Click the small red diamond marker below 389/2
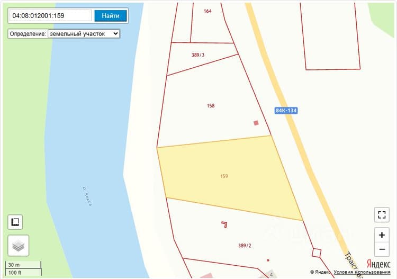The image size is (397, 279). pyautogui.click(x=268, y=260)
